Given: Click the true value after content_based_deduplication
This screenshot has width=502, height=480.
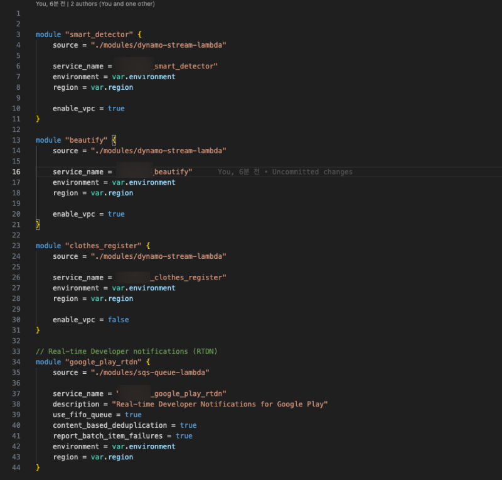Looking at the screenshot, I should point(188,425).
